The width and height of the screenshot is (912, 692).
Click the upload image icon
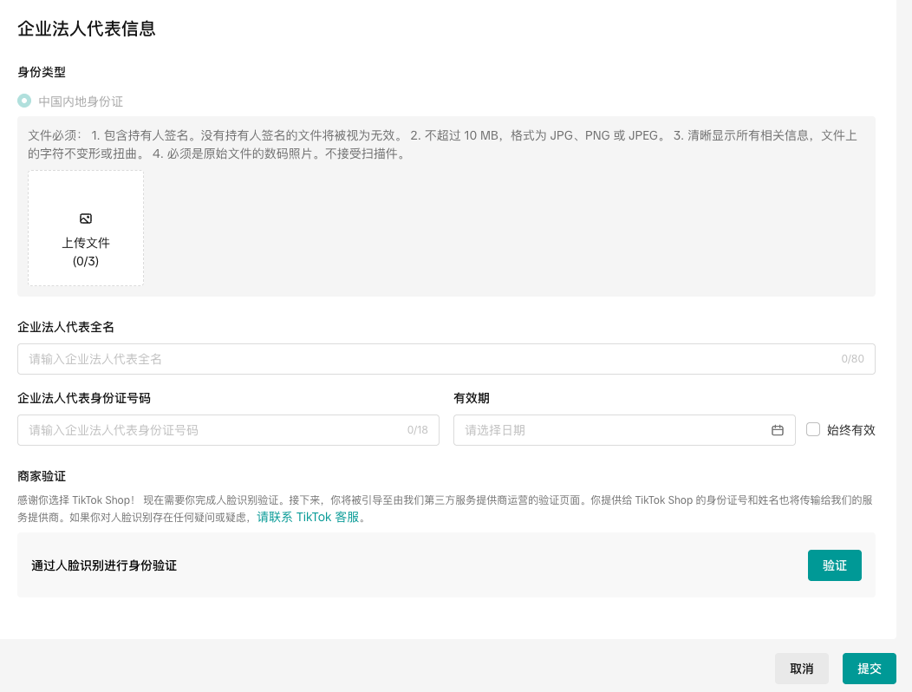click(x=86, y=219)
